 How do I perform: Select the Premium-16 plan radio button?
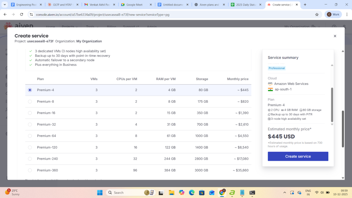click(x=30, y=113)
